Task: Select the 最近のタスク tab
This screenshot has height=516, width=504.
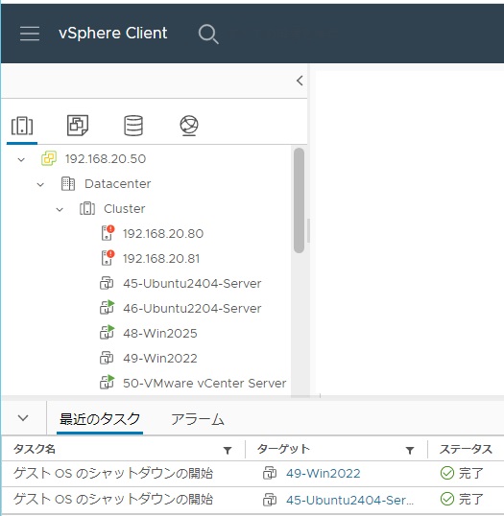Action: tap(100, 419)
